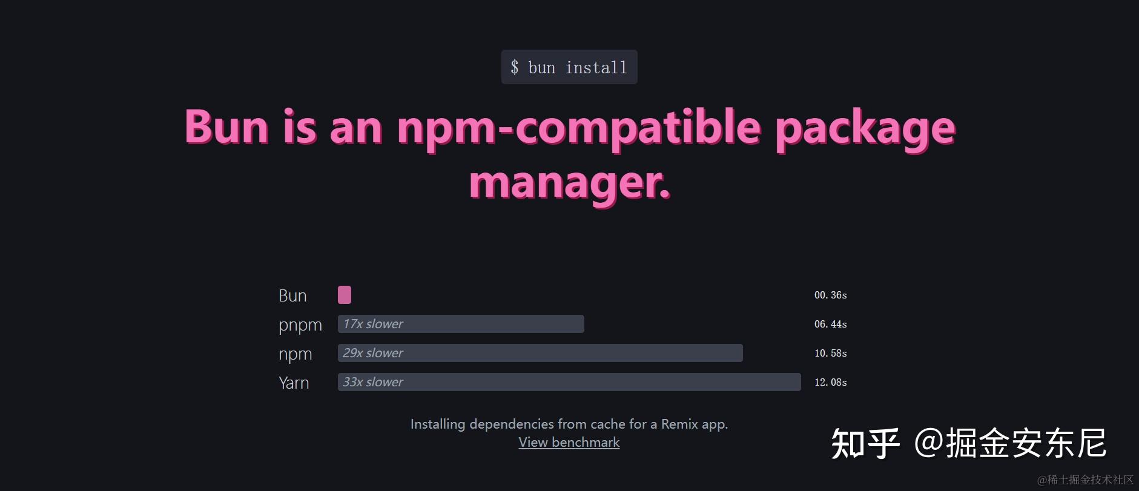1139x491 pixels.
Task: Click the 06.44s pnpm timing value
Action: click(x=830, y=325)
